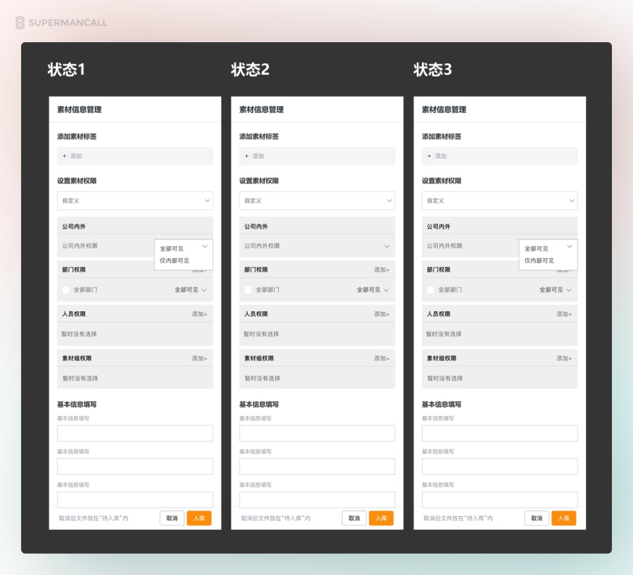Click 添加+ next to 素材组权限 in 状态2

[382, 359]
